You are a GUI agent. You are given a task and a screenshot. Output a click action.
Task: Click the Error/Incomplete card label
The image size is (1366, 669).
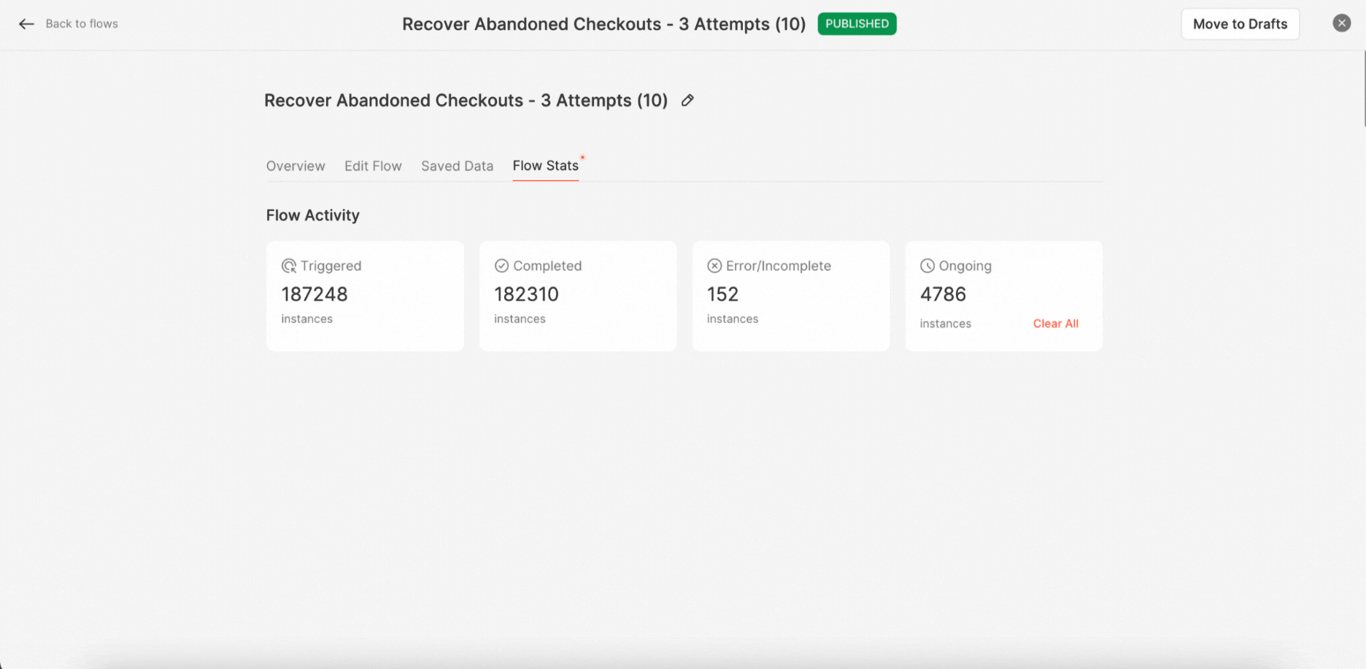(778, 266)
